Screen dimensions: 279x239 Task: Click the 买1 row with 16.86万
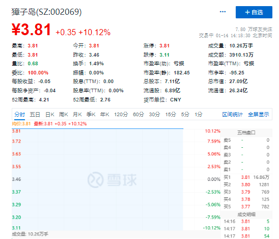(246, 177)
